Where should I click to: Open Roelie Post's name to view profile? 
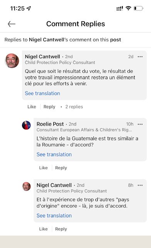pos(50,124)
